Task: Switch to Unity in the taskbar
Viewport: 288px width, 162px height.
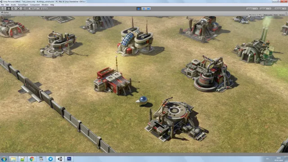Action: (x=60, y=159)
